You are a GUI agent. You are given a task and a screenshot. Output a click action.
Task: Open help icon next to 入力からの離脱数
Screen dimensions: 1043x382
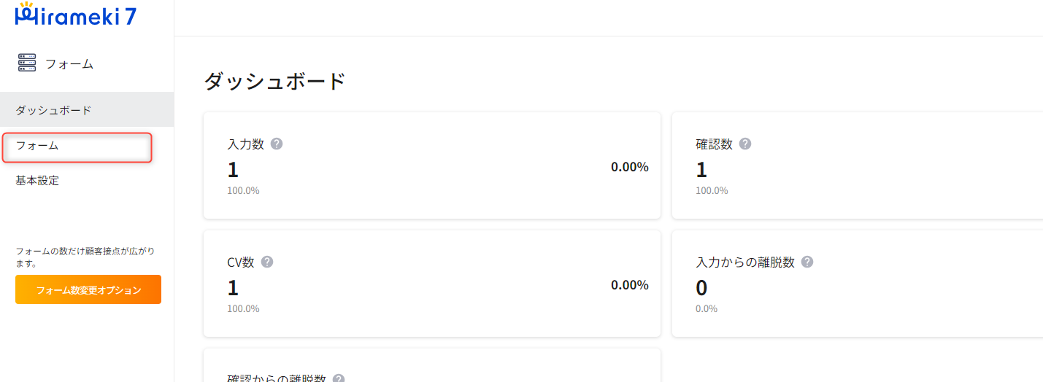point(807,262)
